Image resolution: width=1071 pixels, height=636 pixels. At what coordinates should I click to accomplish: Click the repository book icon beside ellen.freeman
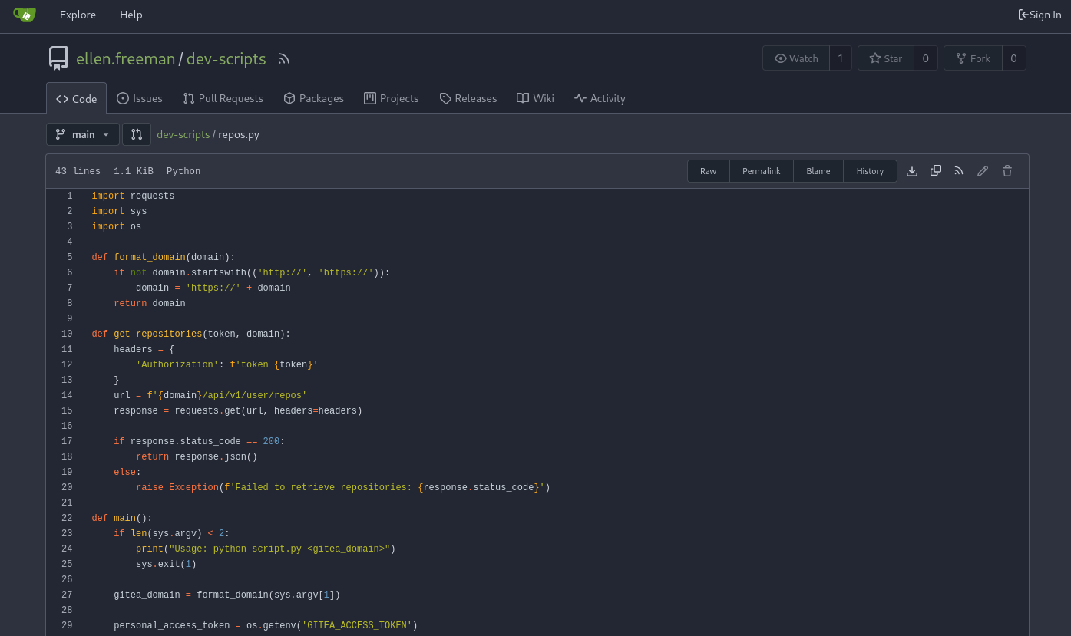(x=58, y=58)
